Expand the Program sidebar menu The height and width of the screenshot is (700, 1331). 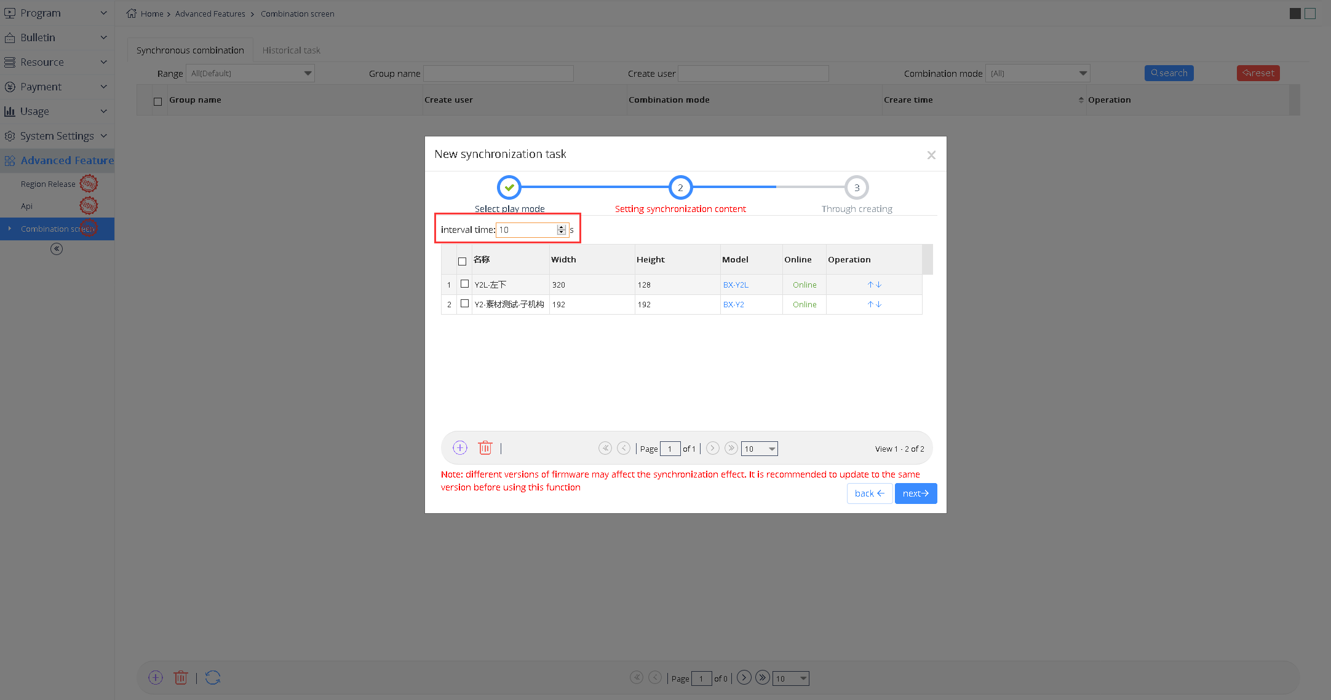[x=57, y=13]
